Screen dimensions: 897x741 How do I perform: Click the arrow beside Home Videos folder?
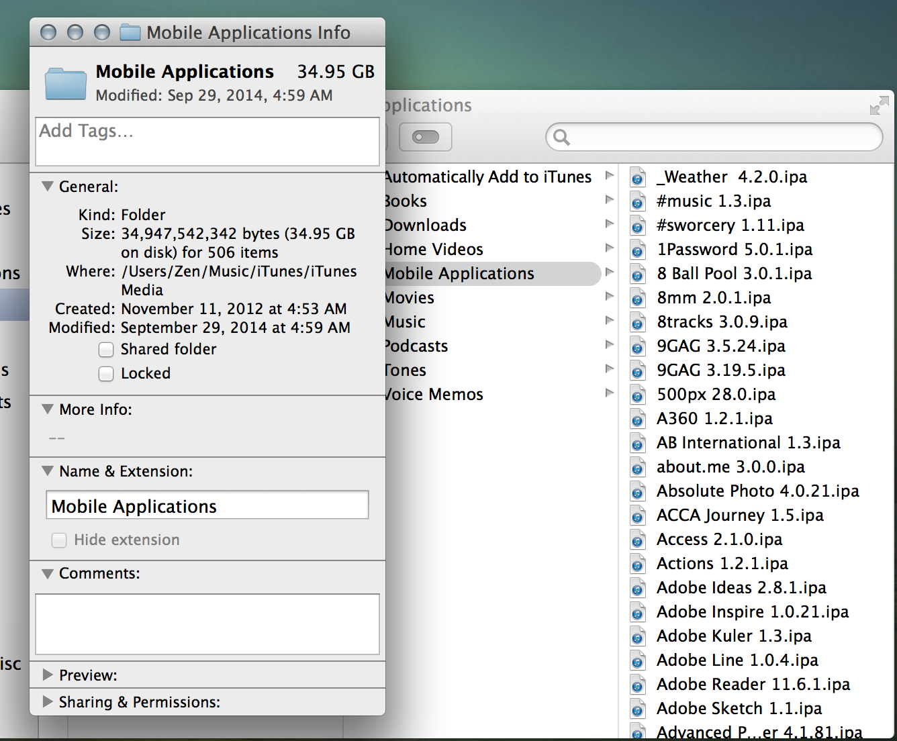coord(609,248)
